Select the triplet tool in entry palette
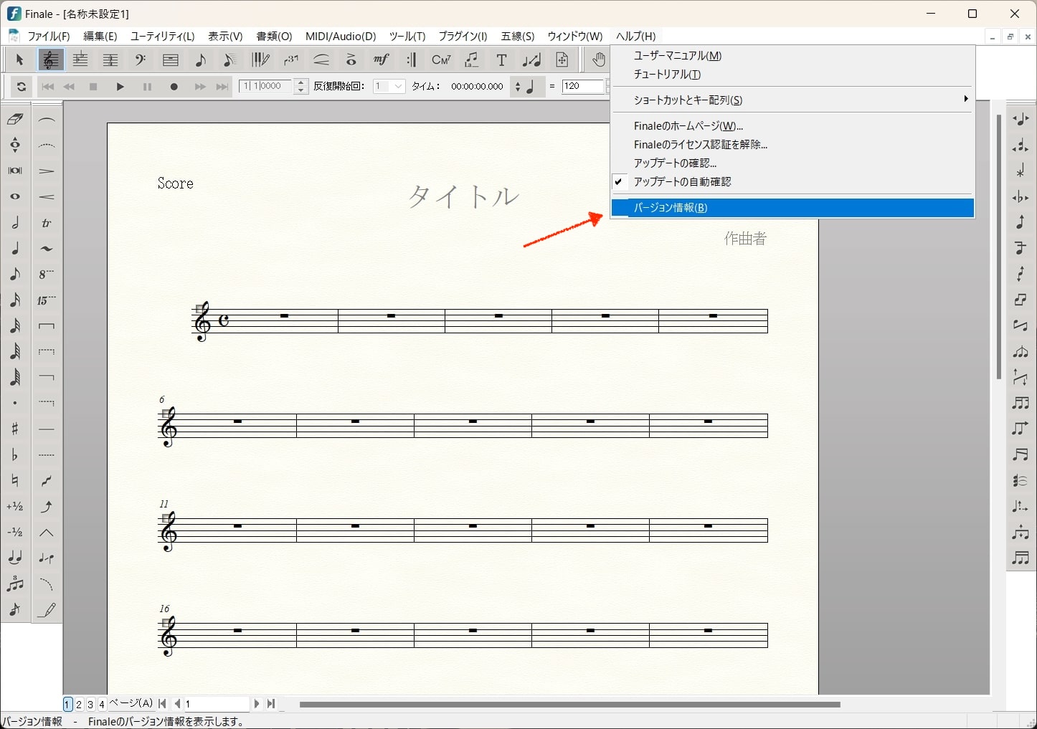The width and height of the screenshot is (1037, 729). point(15,583)
